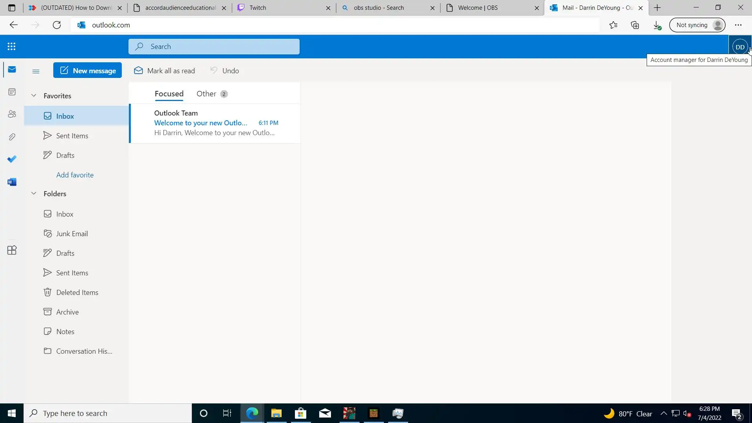Click the DD account manager avatar

click(x=739, y=47)
